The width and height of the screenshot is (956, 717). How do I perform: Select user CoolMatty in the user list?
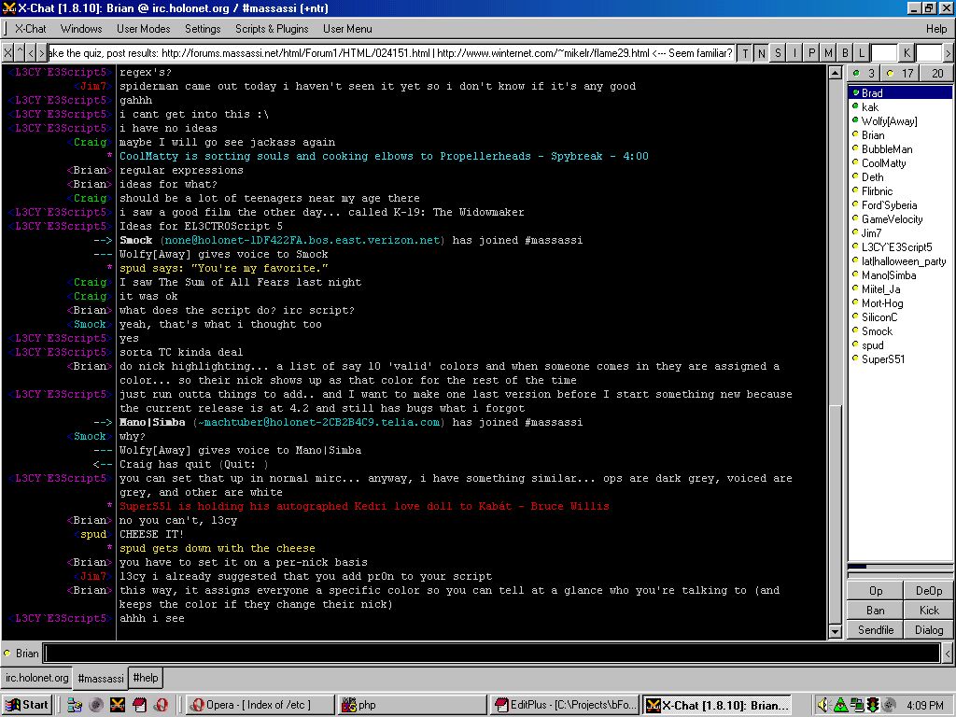(x=900, y=162)
